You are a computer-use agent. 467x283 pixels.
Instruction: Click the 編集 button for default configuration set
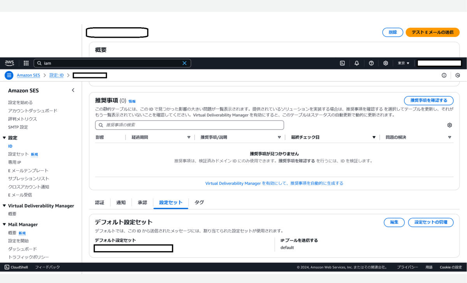tap(394, 222)
